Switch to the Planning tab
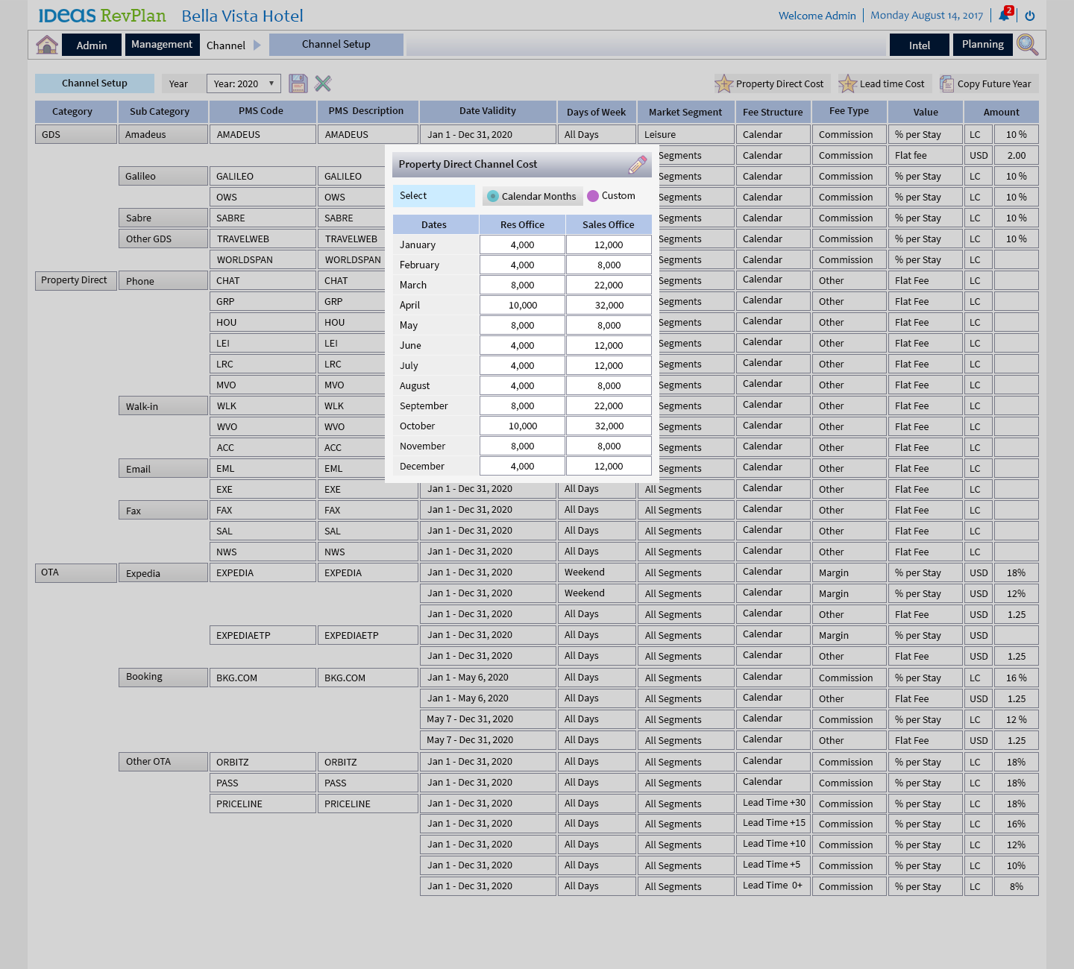1074x969 pixels. (x=982, y=45)
